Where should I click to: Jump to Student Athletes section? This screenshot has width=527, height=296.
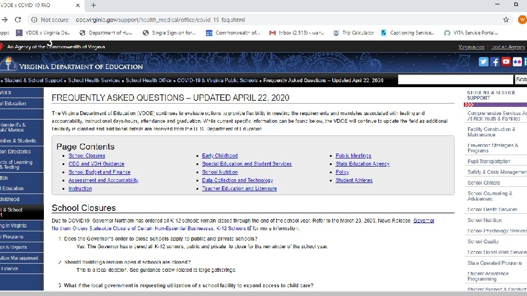coord(354,180)
